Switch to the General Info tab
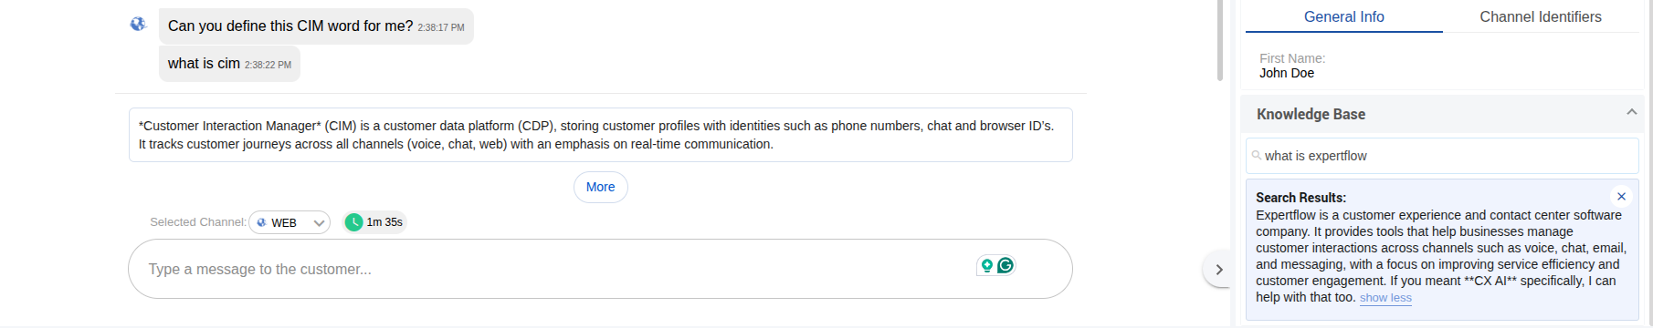This screenshot has width=1653, height=328. point(1343,16)
